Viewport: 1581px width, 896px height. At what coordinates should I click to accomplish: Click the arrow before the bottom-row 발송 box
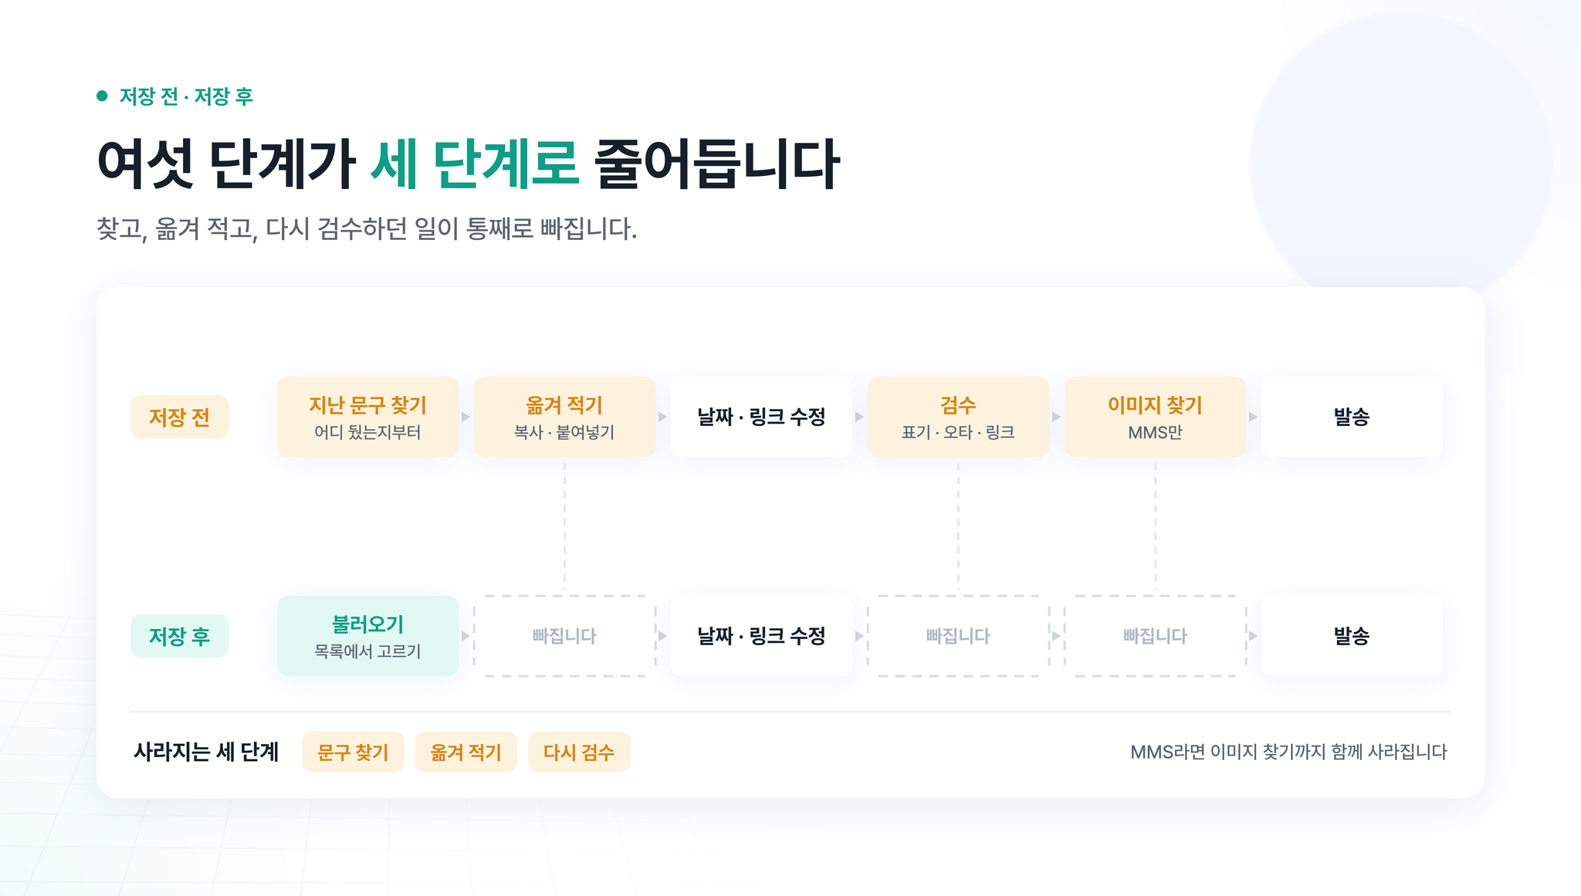(1253, 636)
